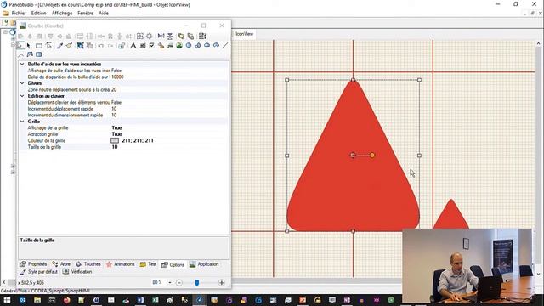
Task: Click the zoom in plus button
Action: [x=222, y=283]
